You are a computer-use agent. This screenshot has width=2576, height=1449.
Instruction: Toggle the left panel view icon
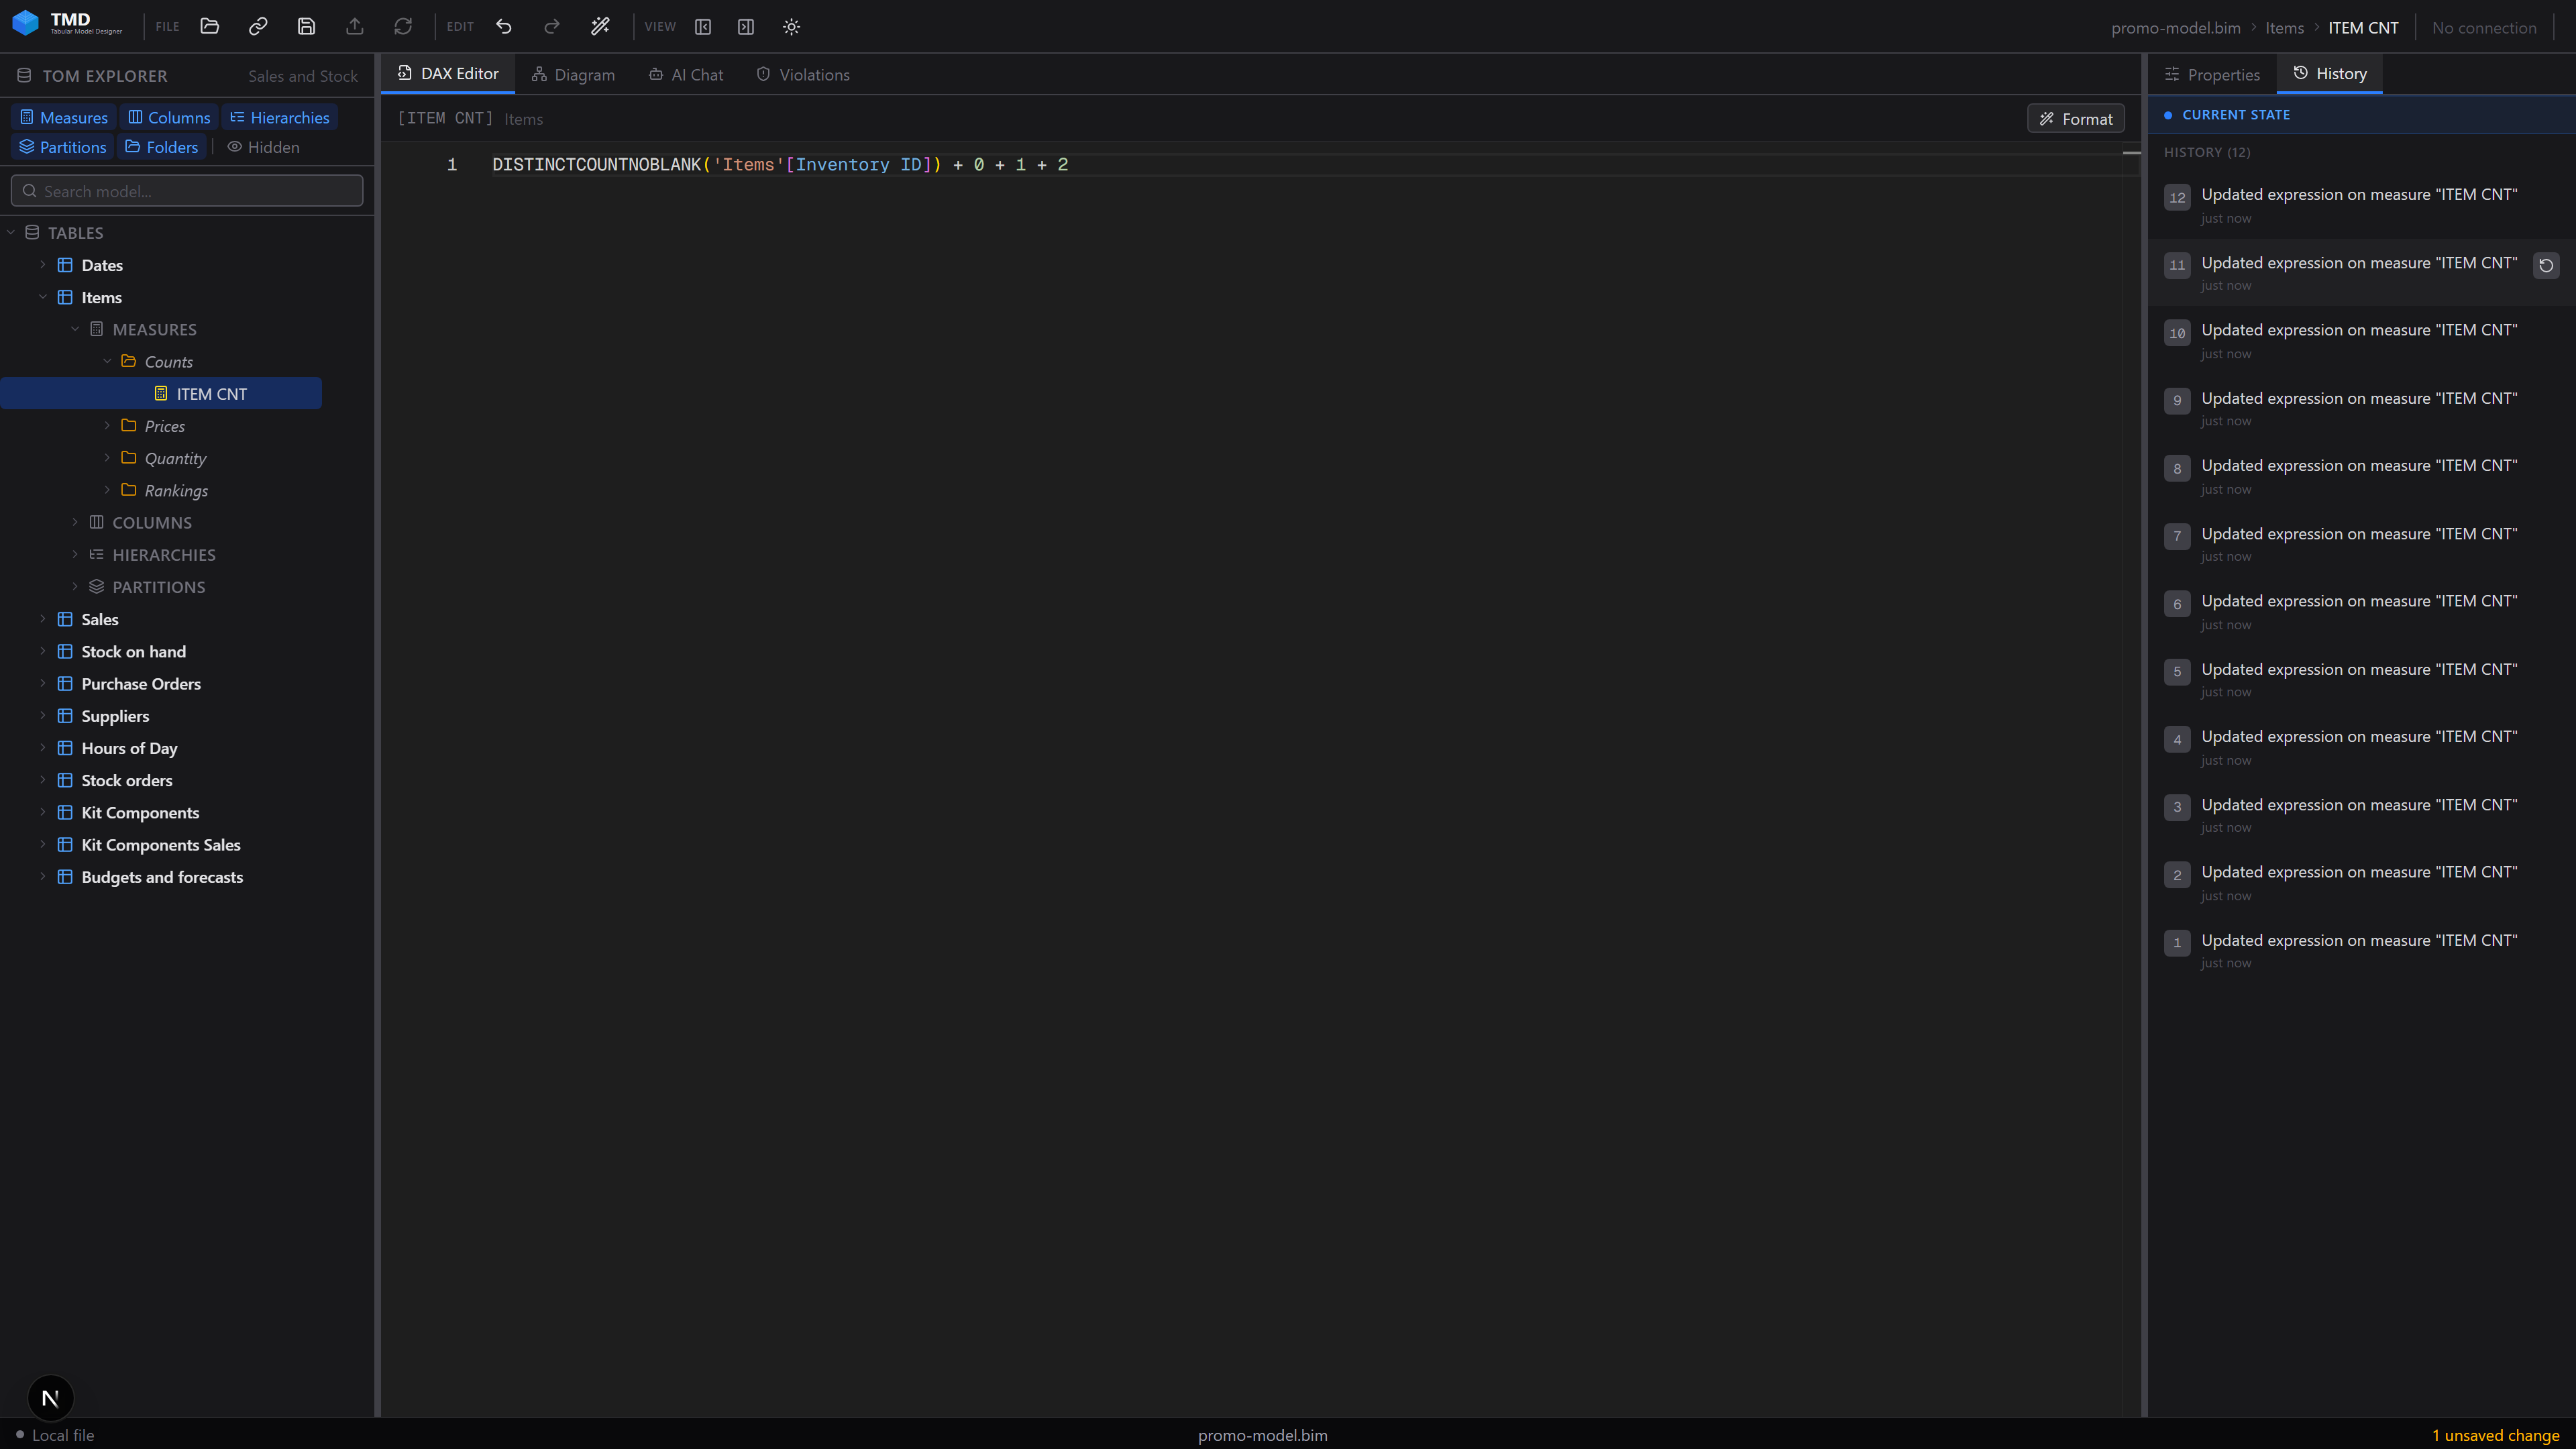(x=703, y=27)
